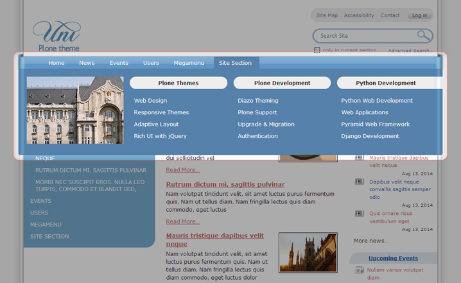Open EVENTS in the left sidebar
The height and width of the screenshot is (283, 461).
[x=40, y=201]
